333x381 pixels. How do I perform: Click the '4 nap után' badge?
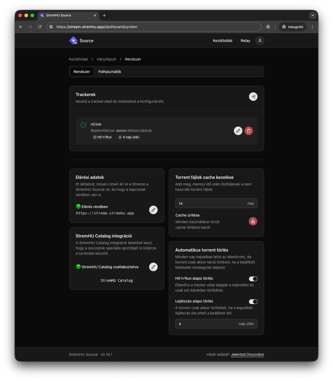pyautogui.click(x=129, y=137)
